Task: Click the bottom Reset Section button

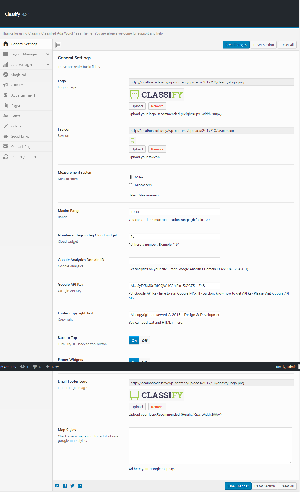Action: pyautogui.click(x=265, y=486)
